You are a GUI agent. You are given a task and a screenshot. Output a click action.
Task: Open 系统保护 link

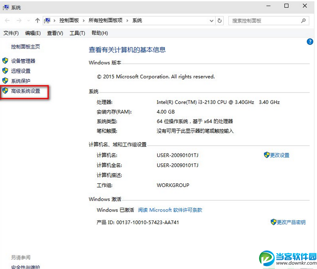(20, 81)
